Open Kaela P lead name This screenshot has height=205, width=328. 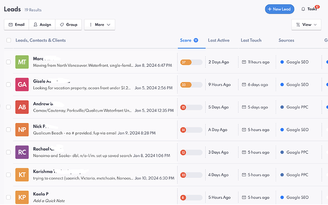point(40,194)
